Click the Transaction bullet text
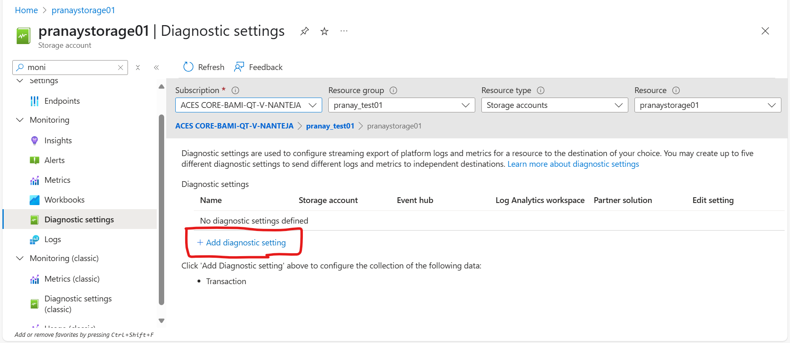 (x=226, y=281)
